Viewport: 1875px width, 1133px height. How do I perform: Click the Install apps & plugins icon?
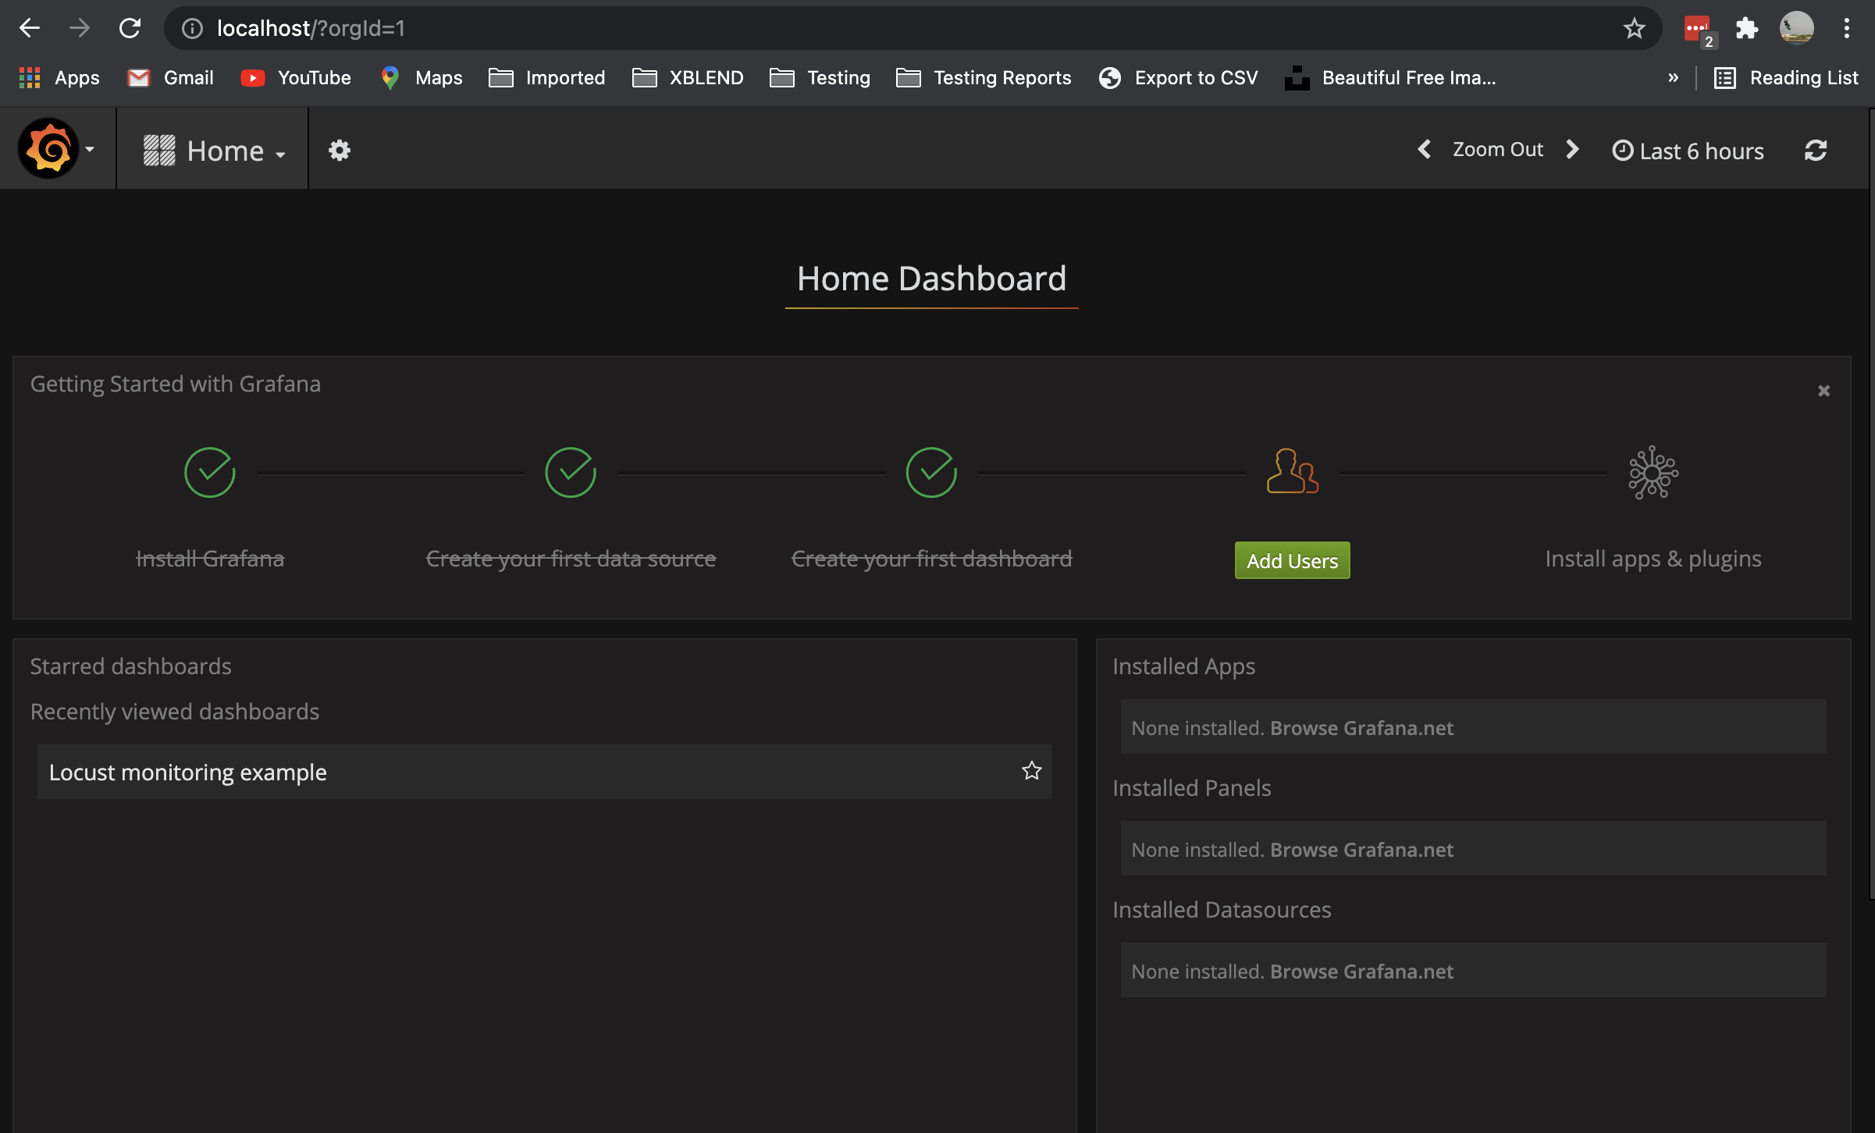[x=1653, y=472]
